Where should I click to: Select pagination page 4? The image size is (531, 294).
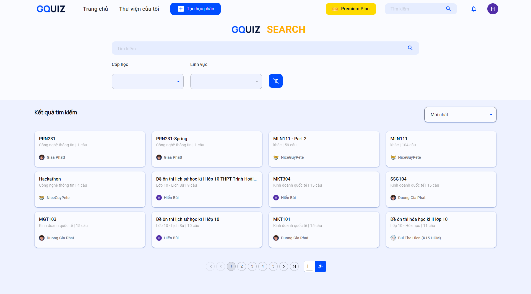coord(263,266)
